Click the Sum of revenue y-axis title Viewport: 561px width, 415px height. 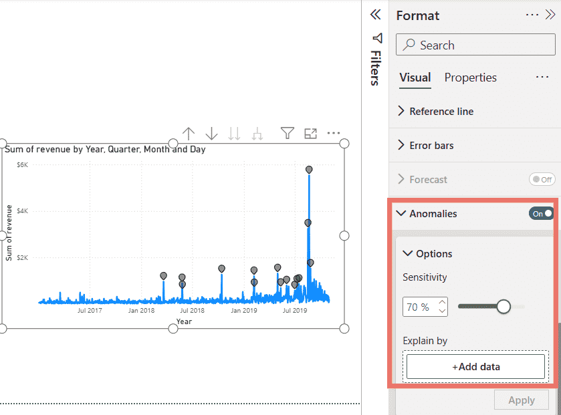coord(9,233)
